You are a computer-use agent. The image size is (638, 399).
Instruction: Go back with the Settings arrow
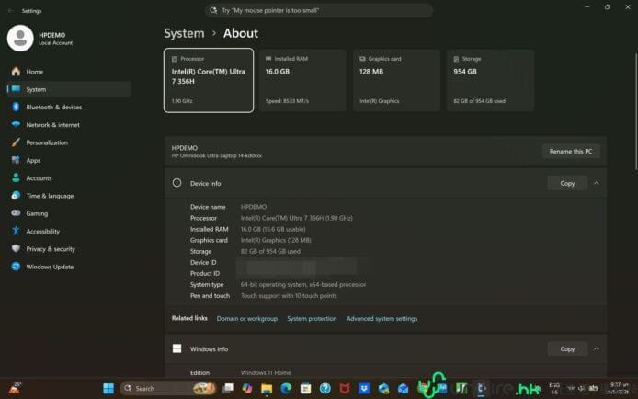coord(10,11)
